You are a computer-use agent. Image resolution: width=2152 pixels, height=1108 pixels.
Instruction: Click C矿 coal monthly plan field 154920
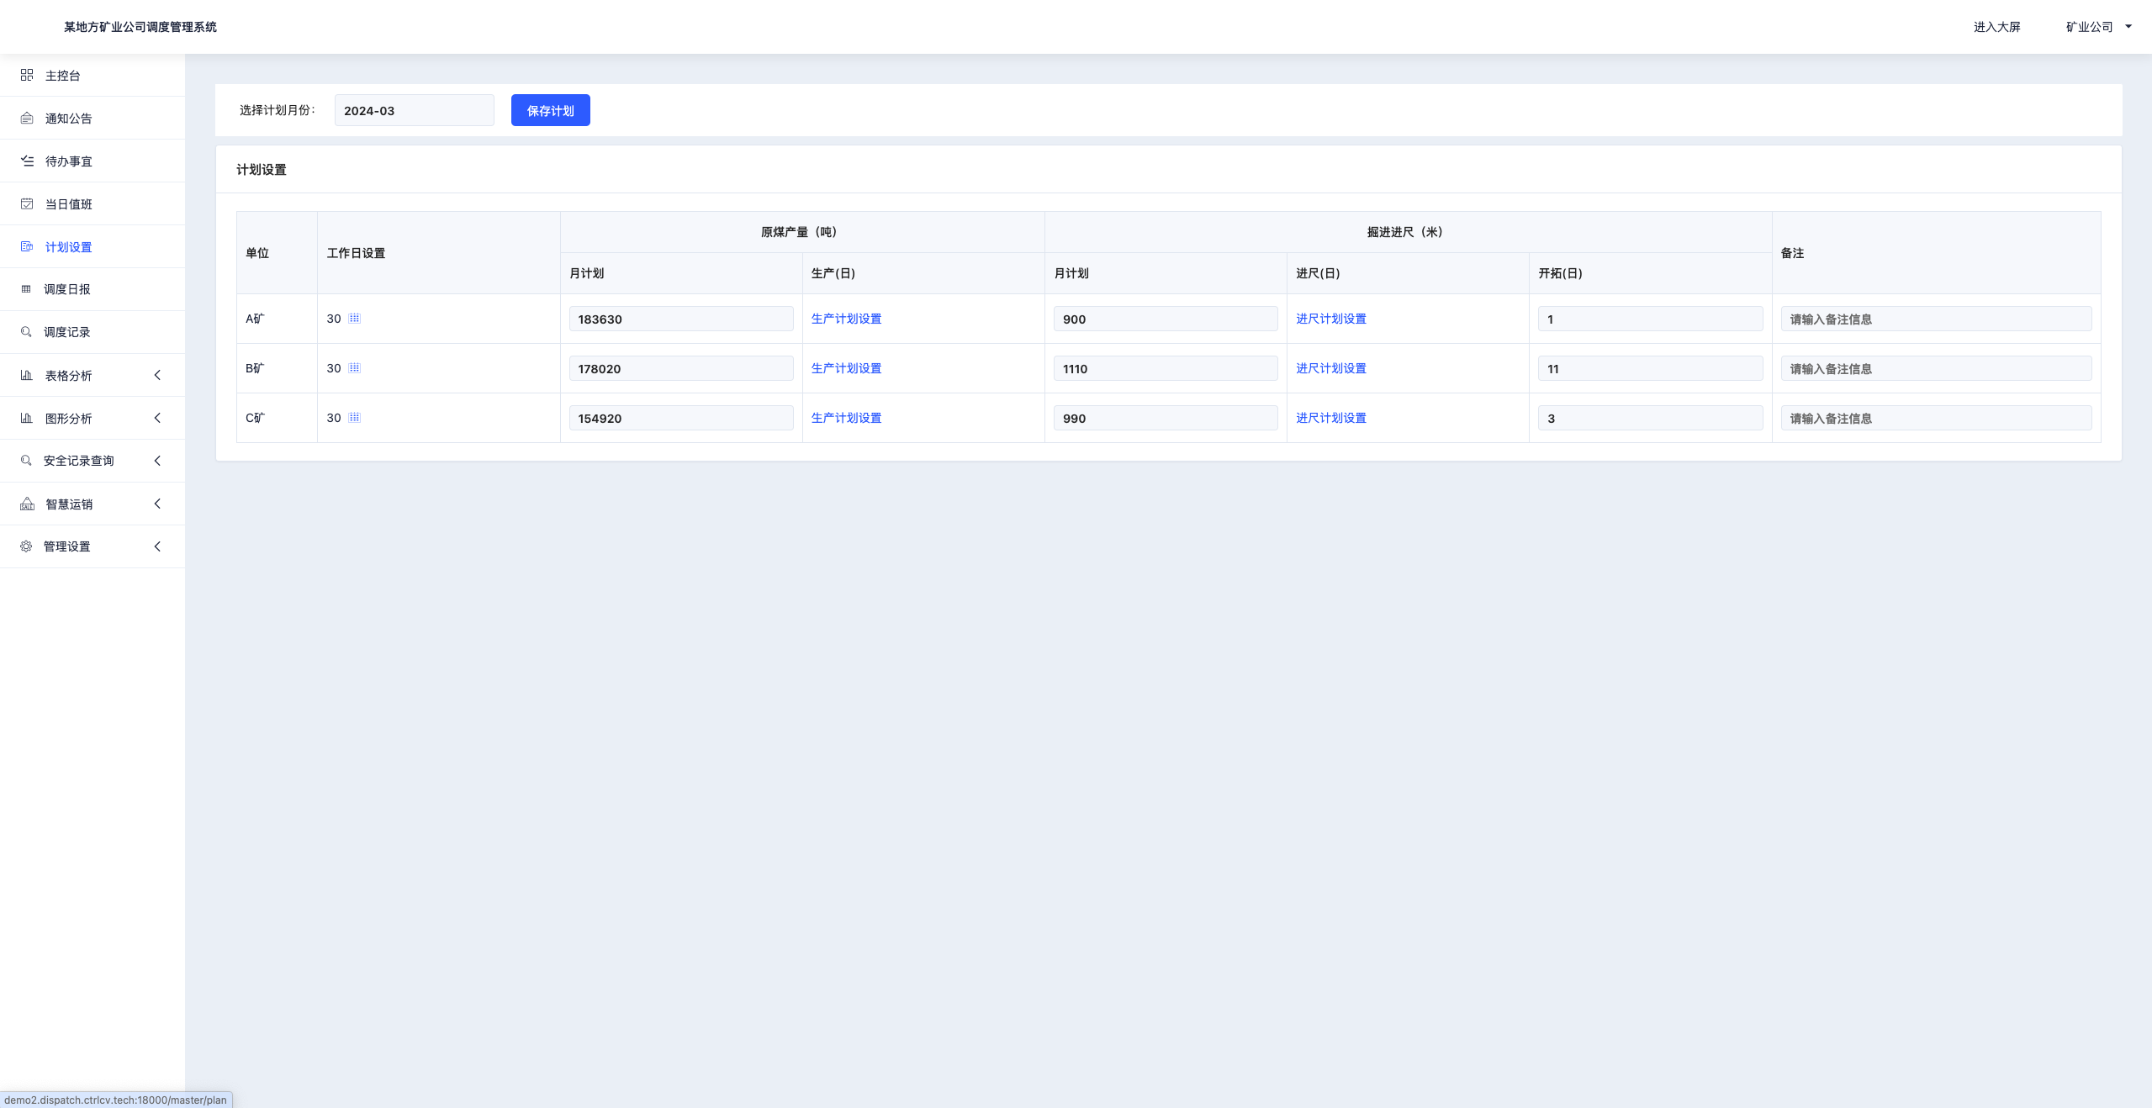pos(681,418)
